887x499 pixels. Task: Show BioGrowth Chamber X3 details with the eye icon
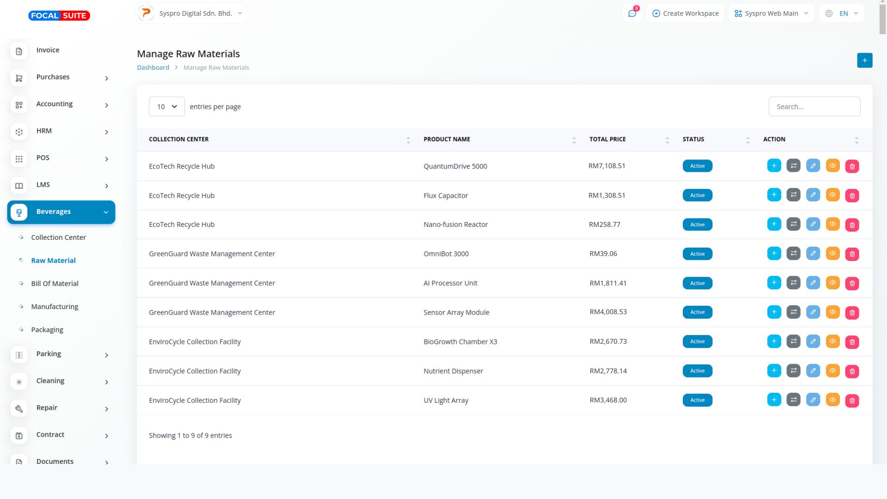(832, 341)
